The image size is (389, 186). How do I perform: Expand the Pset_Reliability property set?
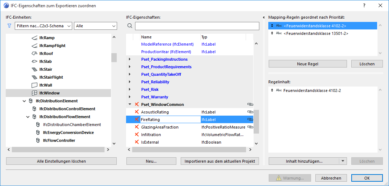point(130,82)
